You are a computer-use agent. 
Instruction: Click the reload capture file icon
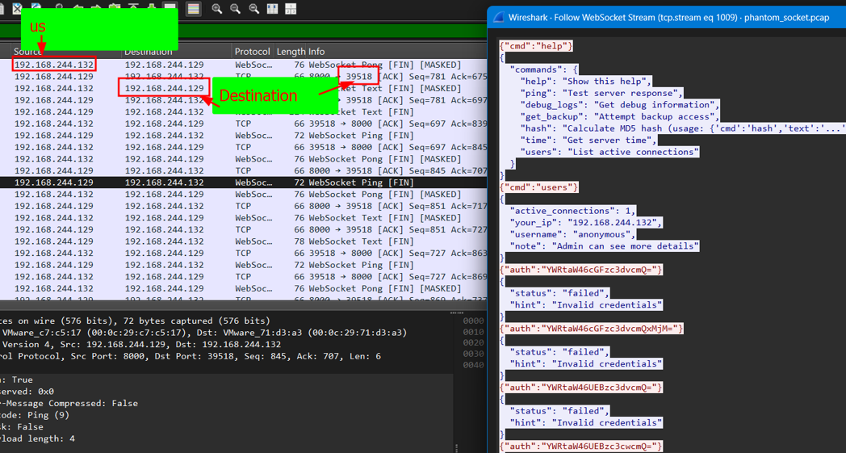pos(36,7)
